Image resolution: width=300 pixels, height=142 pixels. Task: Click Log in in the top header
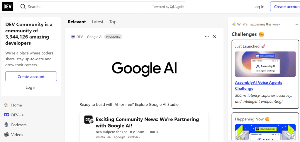(259, 7)
